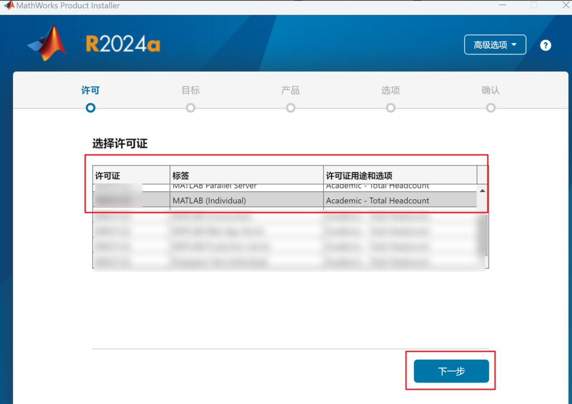Click the circle indicator under 确认

[x=491, y=108]
